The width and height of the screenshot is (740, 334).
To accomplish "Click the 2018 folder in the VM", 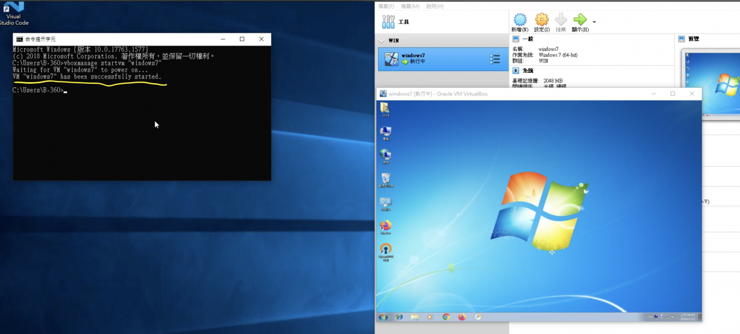I will click(x=385, y=109).
